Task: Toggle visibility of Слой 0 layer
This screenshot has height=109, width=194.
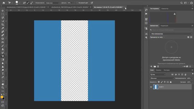Action: (x=151, y=87)
